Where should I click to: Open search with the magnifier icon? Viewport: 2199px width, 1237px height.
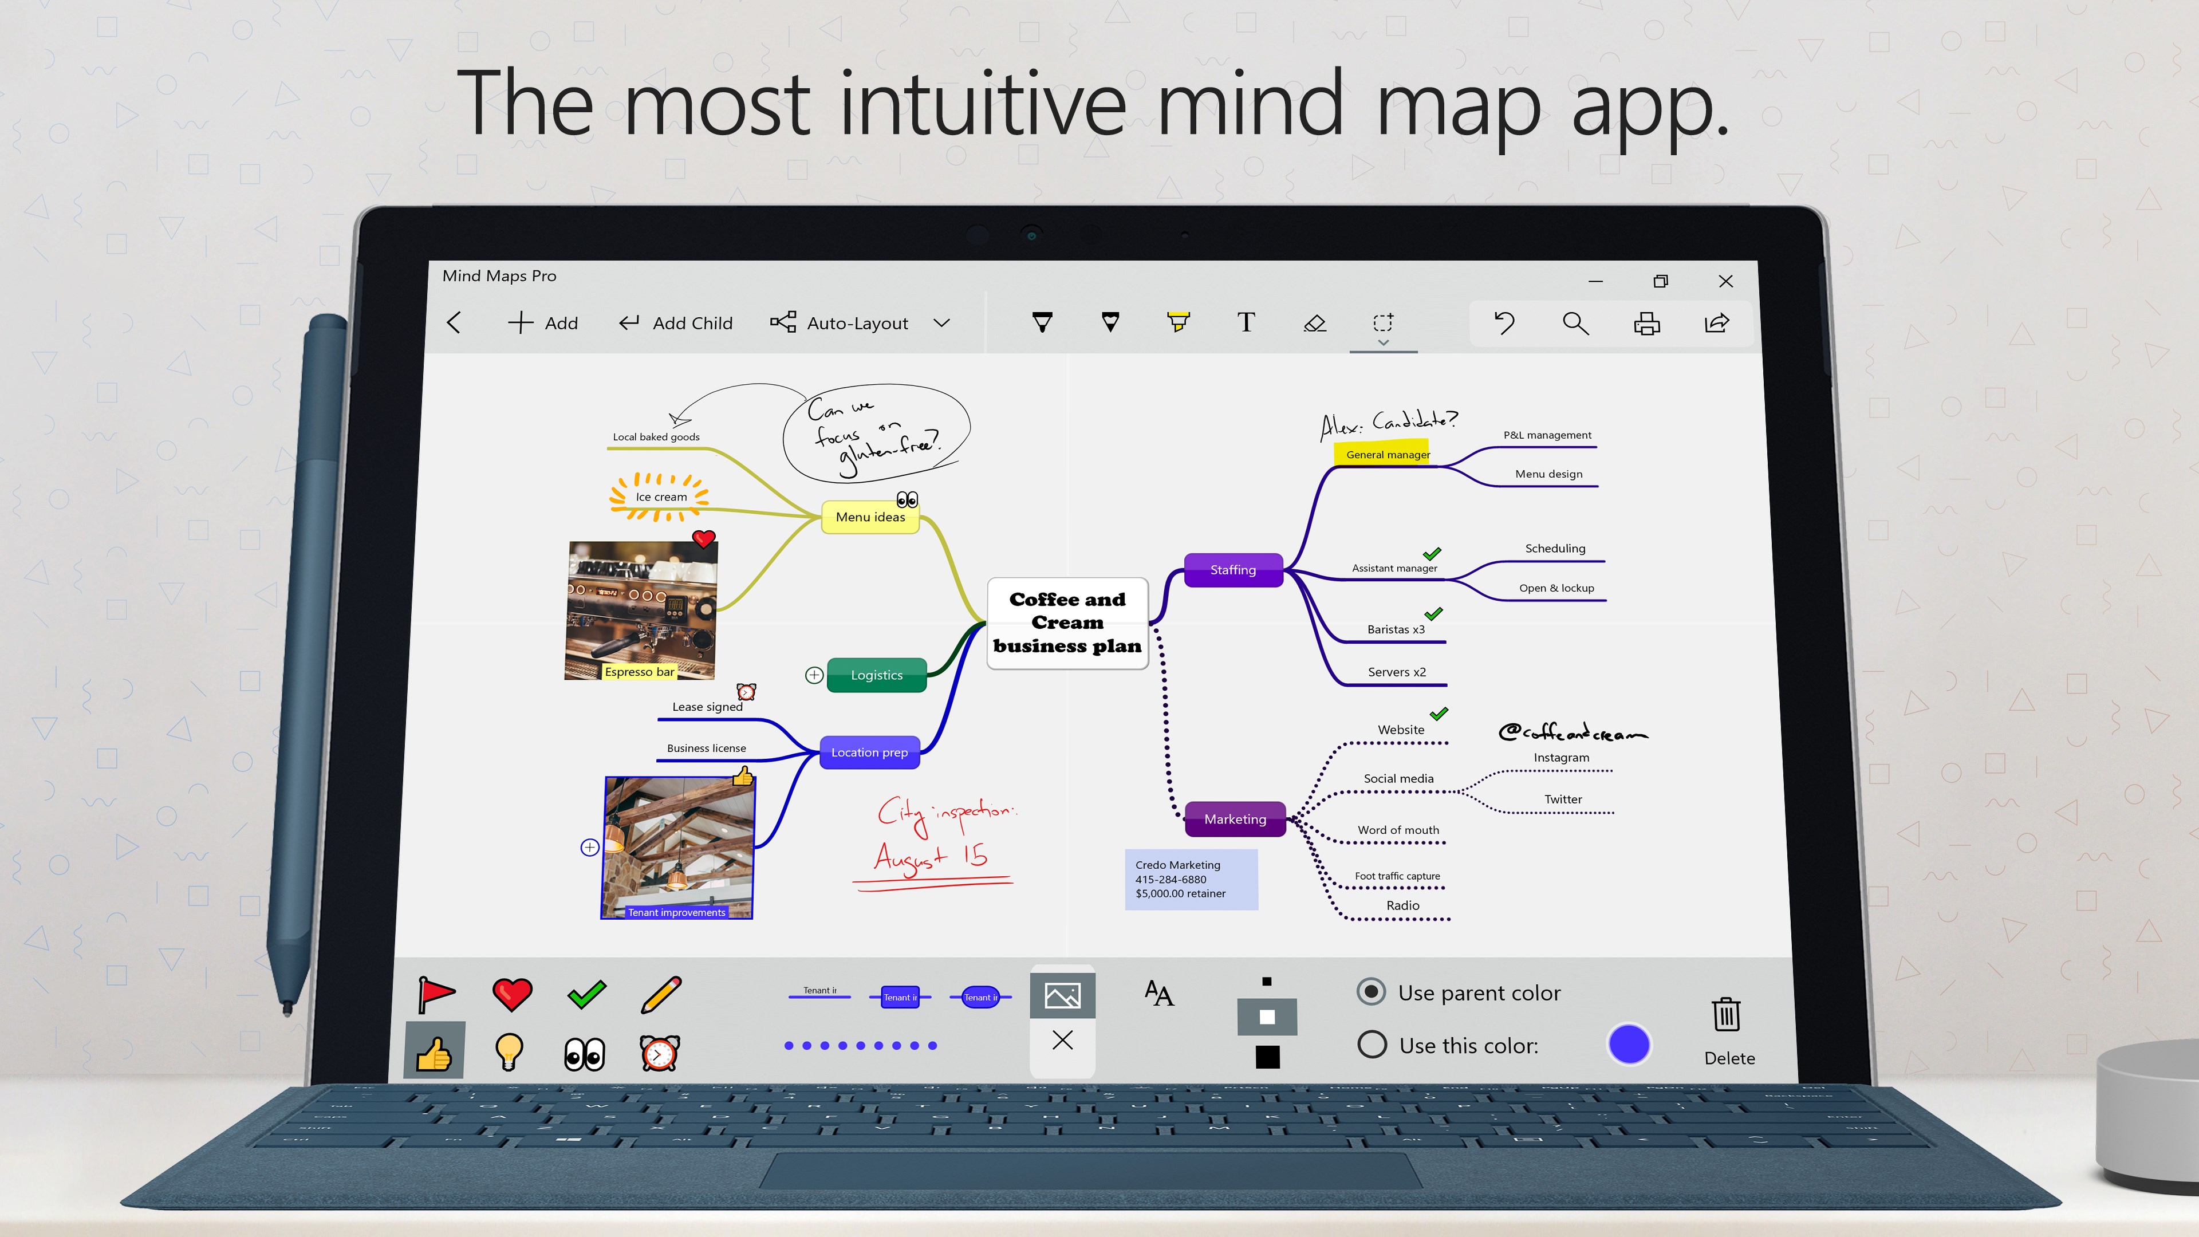(1576, 324)
